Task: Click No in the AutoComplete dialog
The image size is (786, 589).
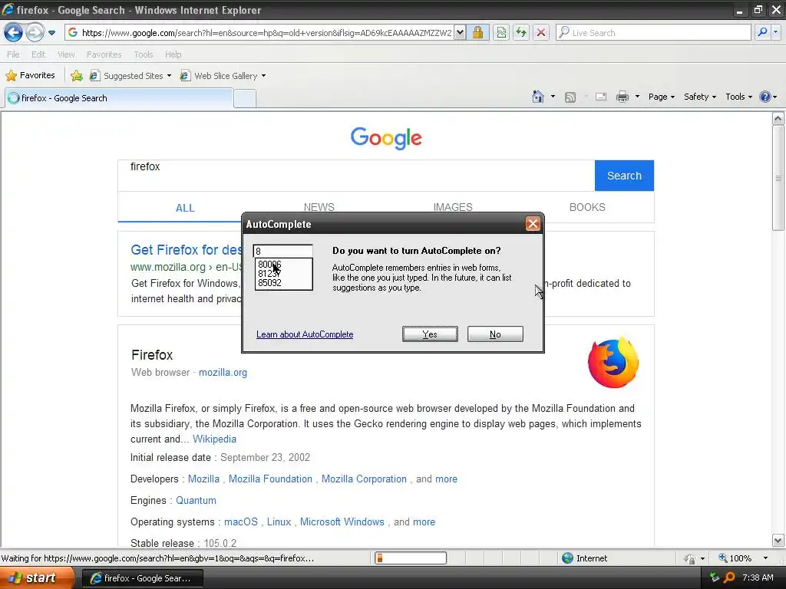Action: point(495,334)
